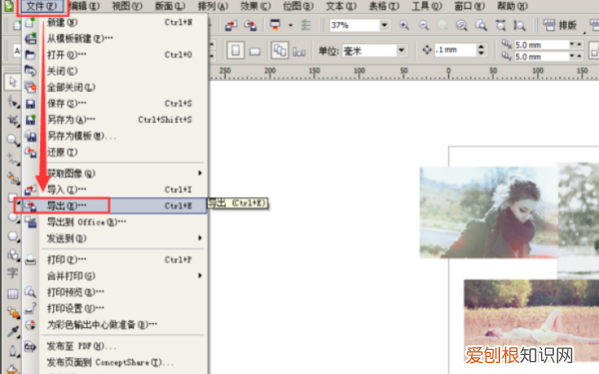This screenshot has width=599, height=374.
Task: Open the 排列 (Arrange) menu
Action: [213, 6]
